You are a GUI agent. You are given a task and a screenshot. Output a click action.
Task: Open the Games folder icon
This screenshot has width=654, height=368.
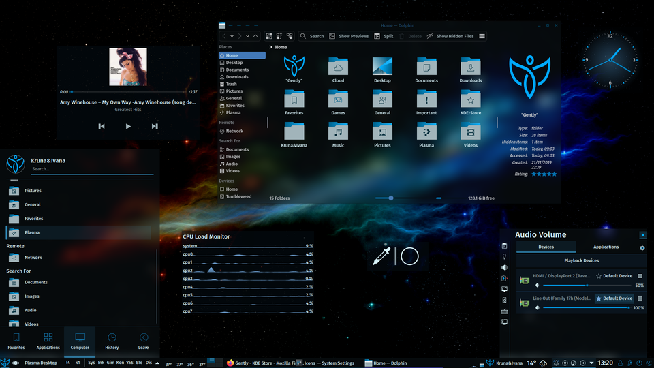[338, 99]
